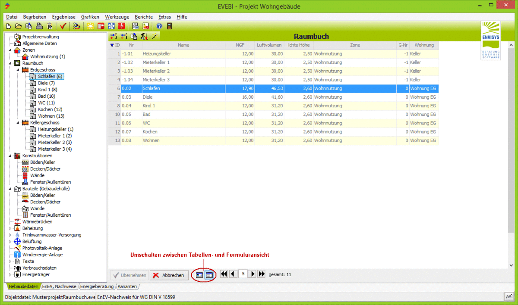This screenshot has height=305, width=518.
Task: Switch to form view
Action: pyautogui.click(x=199, y=274)
